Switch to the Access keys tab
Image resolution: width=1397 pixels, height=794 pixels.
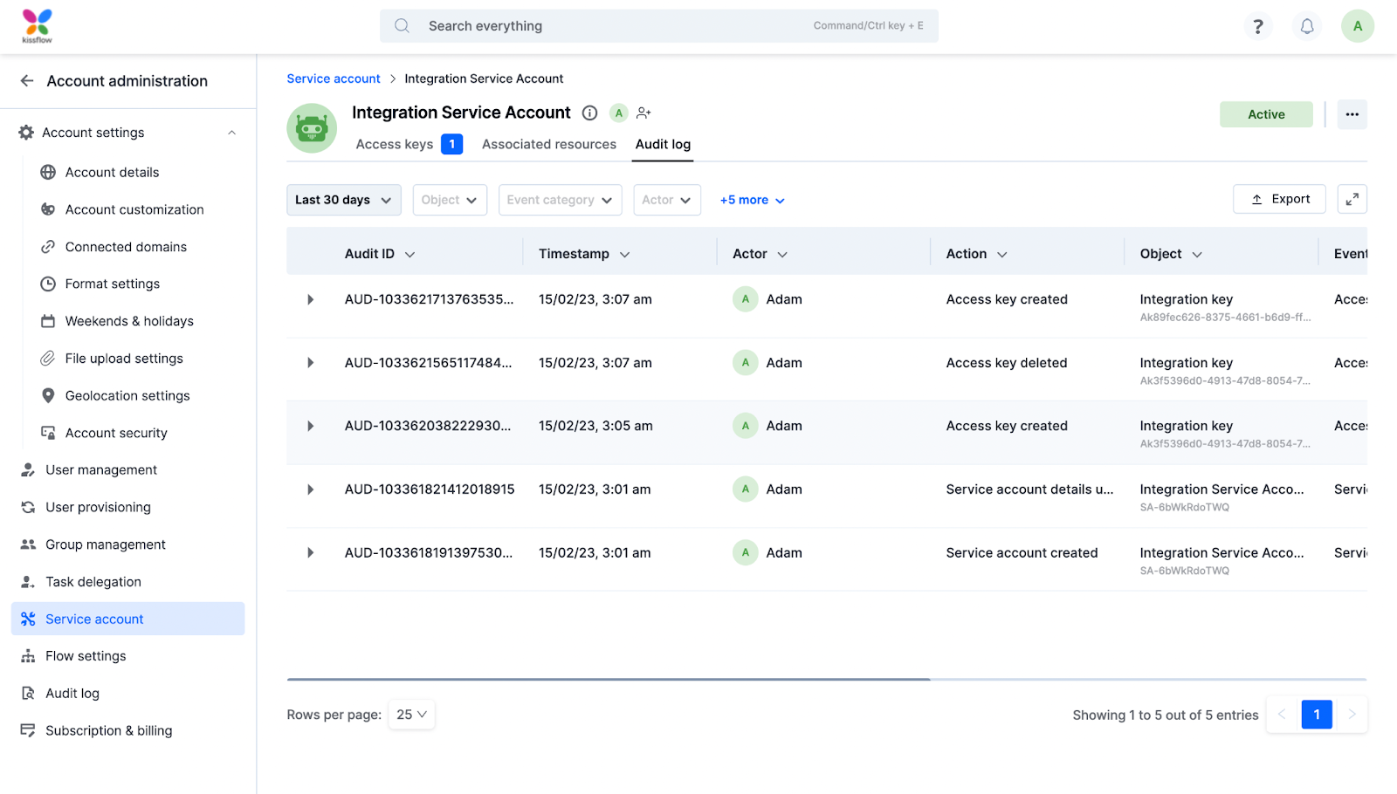pyautogui.click(x=409, y=144)
